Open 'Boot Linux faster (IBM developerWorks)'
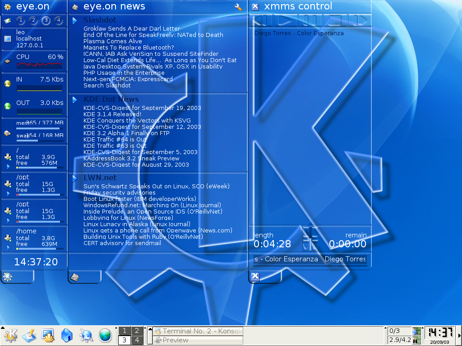 pos(140,199)
